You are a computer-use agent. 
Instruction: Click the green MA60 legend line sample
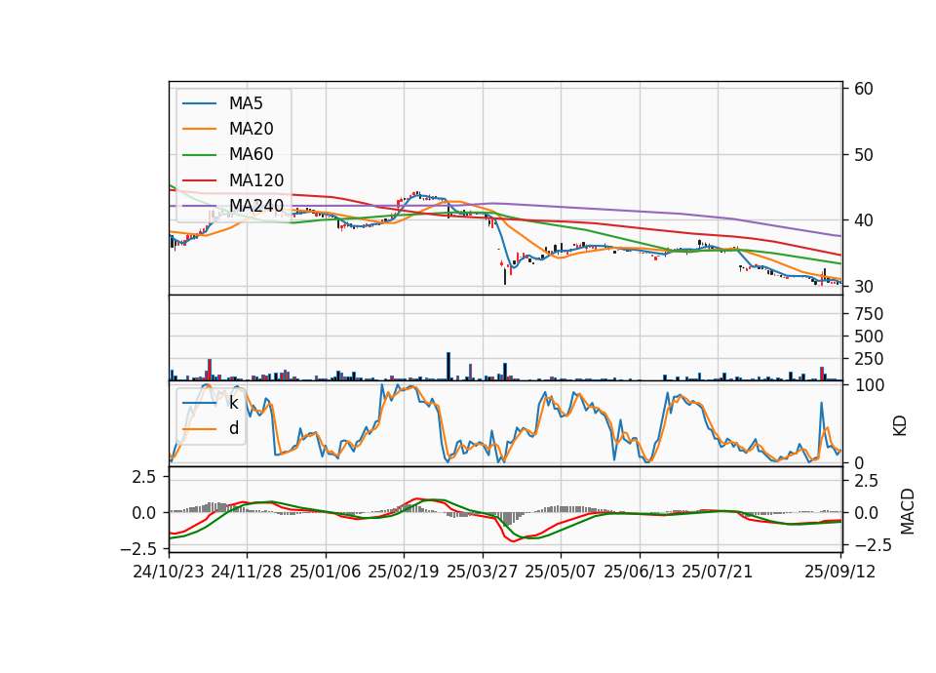(x=199, y=155)
